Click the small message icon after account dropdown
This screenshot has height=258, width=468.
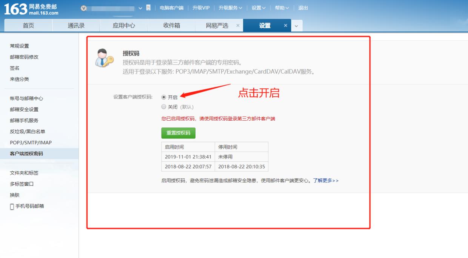pyautogui.click(x=147, y=7)
